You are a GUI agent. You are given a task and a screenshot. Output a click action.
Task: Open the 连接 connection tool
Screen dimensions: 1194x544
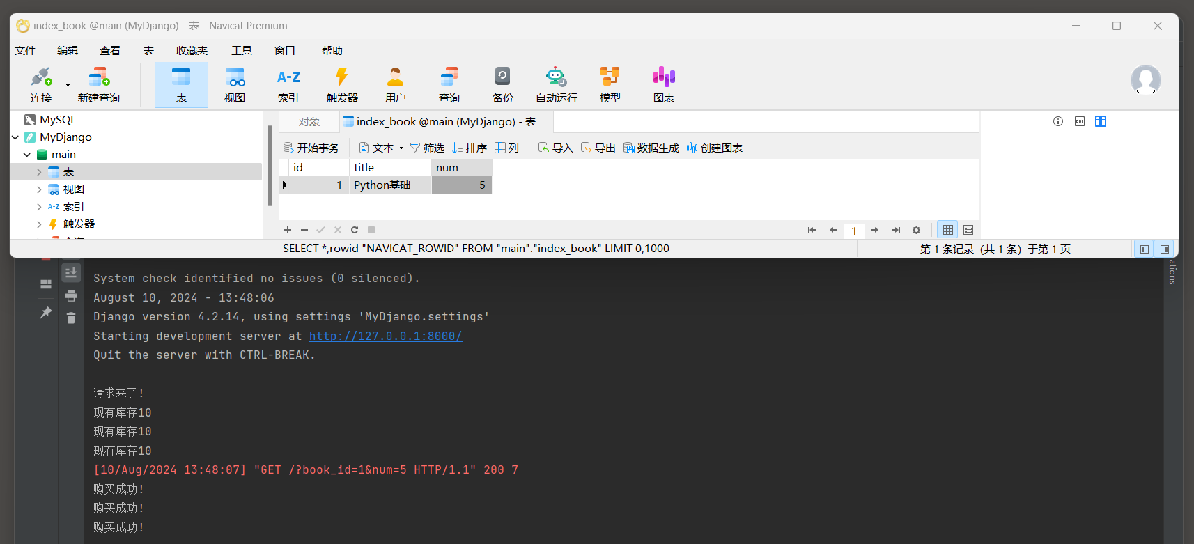[41, 85]
